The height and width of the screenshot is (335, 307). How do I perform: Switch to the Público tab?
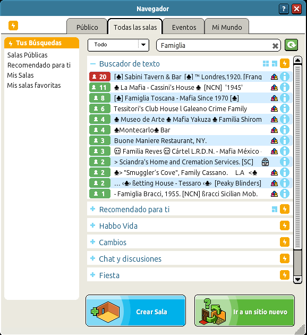tap(87, 27)
